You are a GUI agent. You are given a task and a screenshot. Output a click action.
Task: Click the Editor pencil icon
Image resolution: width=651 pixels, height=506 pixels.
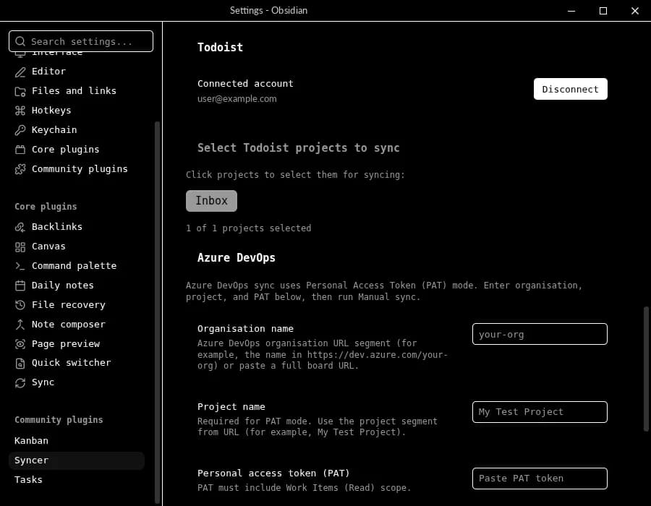pos(20,72)
